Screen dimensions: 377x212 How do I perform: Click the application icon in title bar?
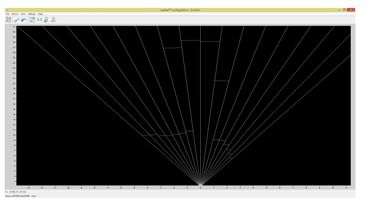coord(7,10)
